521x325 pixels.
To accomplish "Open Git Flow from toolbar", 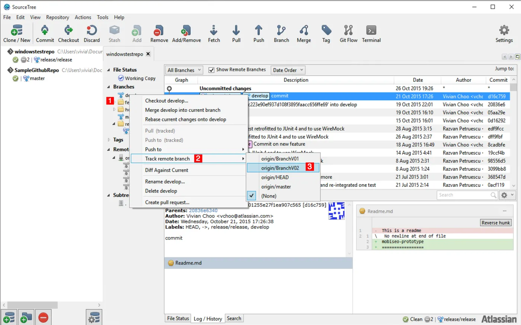I will click(348, 34).
